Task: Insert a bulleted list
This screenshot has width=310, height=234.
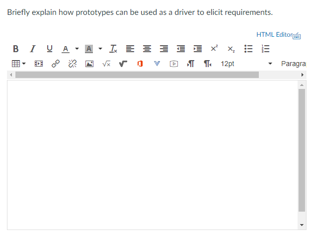Action: (248, 49)
